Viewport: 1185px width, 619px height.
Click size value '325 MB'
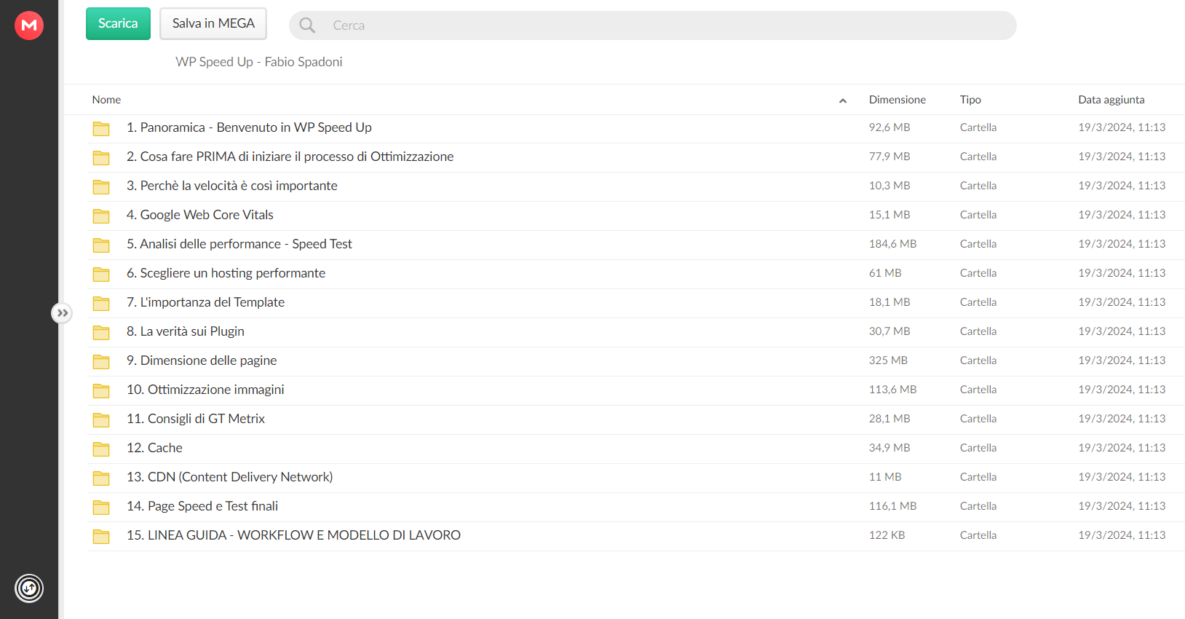point(888,360)
